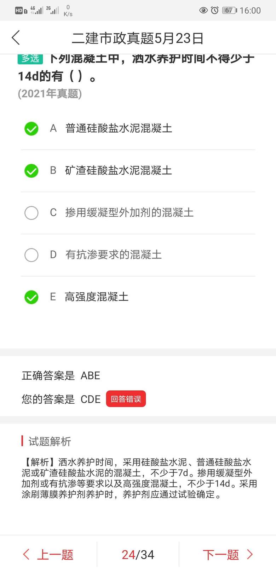276x573 pixels.
Task: Go to next question 下一题
Action: click(221, 555)
